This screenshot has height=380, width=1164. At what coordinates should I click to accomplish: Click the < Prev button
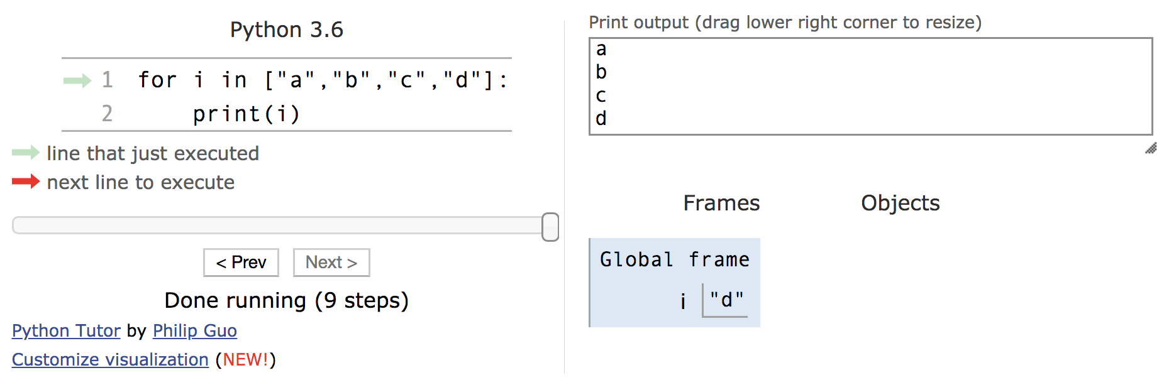coord(241,263)
